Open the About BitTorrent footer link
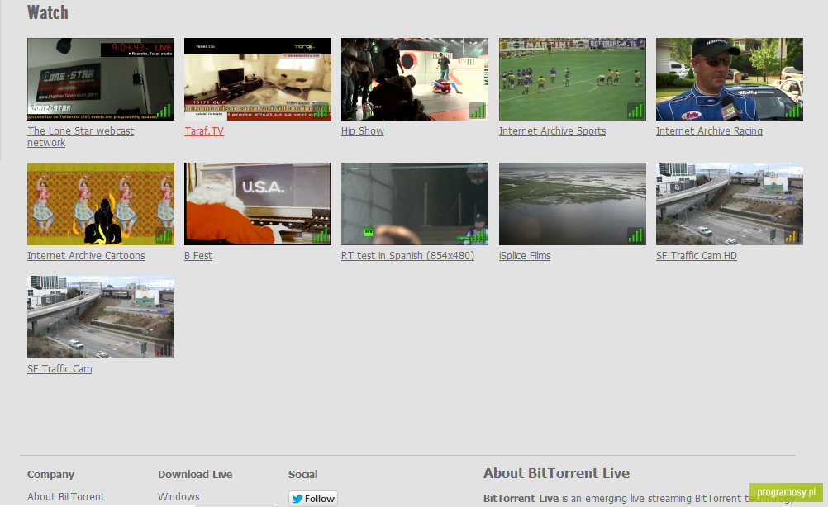The width and height of the screenshot is (828, 507). tap(66, 496)
